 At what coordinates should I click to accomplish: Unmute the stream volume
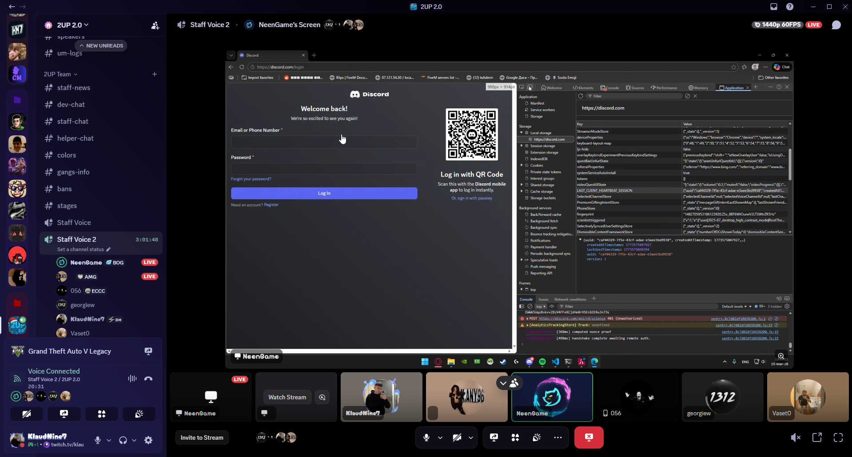pyautogui.click(x=796, y=437)
